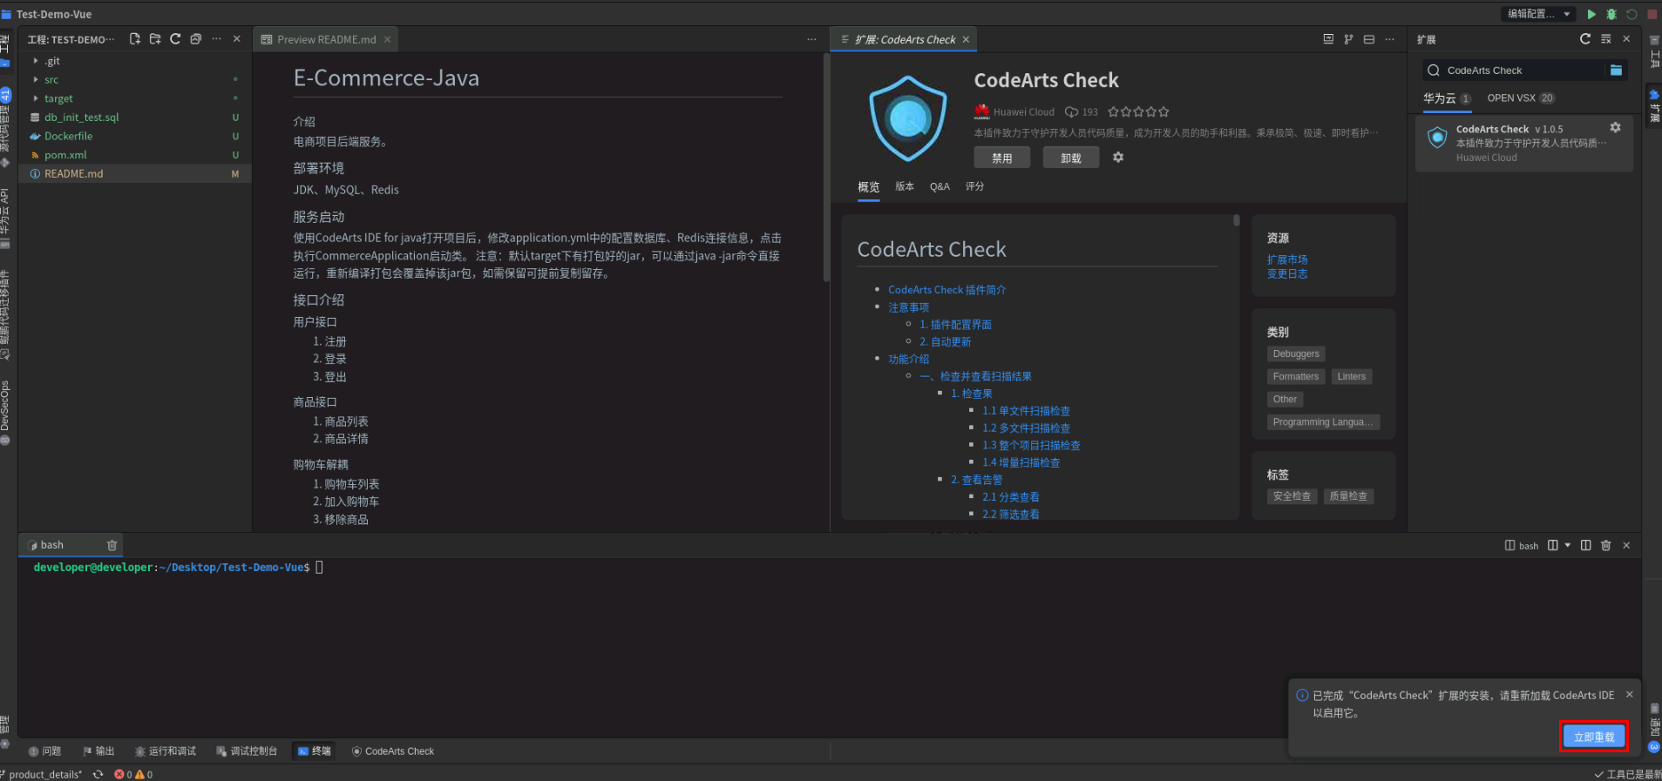Click the 安全检查 label tag
The image size is (1662, 781).
tap(1292, 496)
